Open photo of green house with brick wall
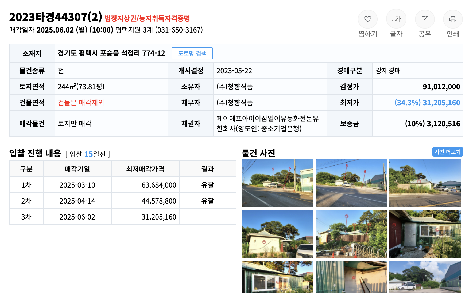The image size is (473, 300). click(425, 234)
